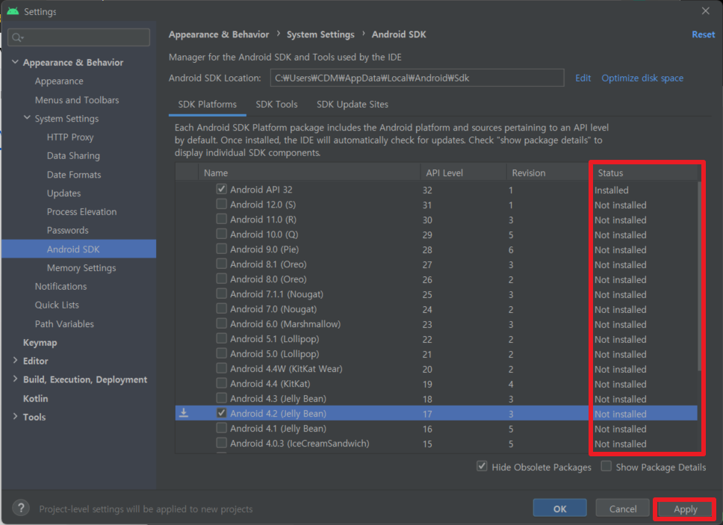723x525 pixels.
Task: Enable Show Package Details checkbox
Action: coord(606,467)
